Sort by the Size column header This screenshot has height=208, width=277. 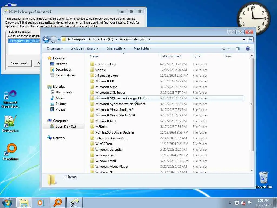tap(228, 56)
